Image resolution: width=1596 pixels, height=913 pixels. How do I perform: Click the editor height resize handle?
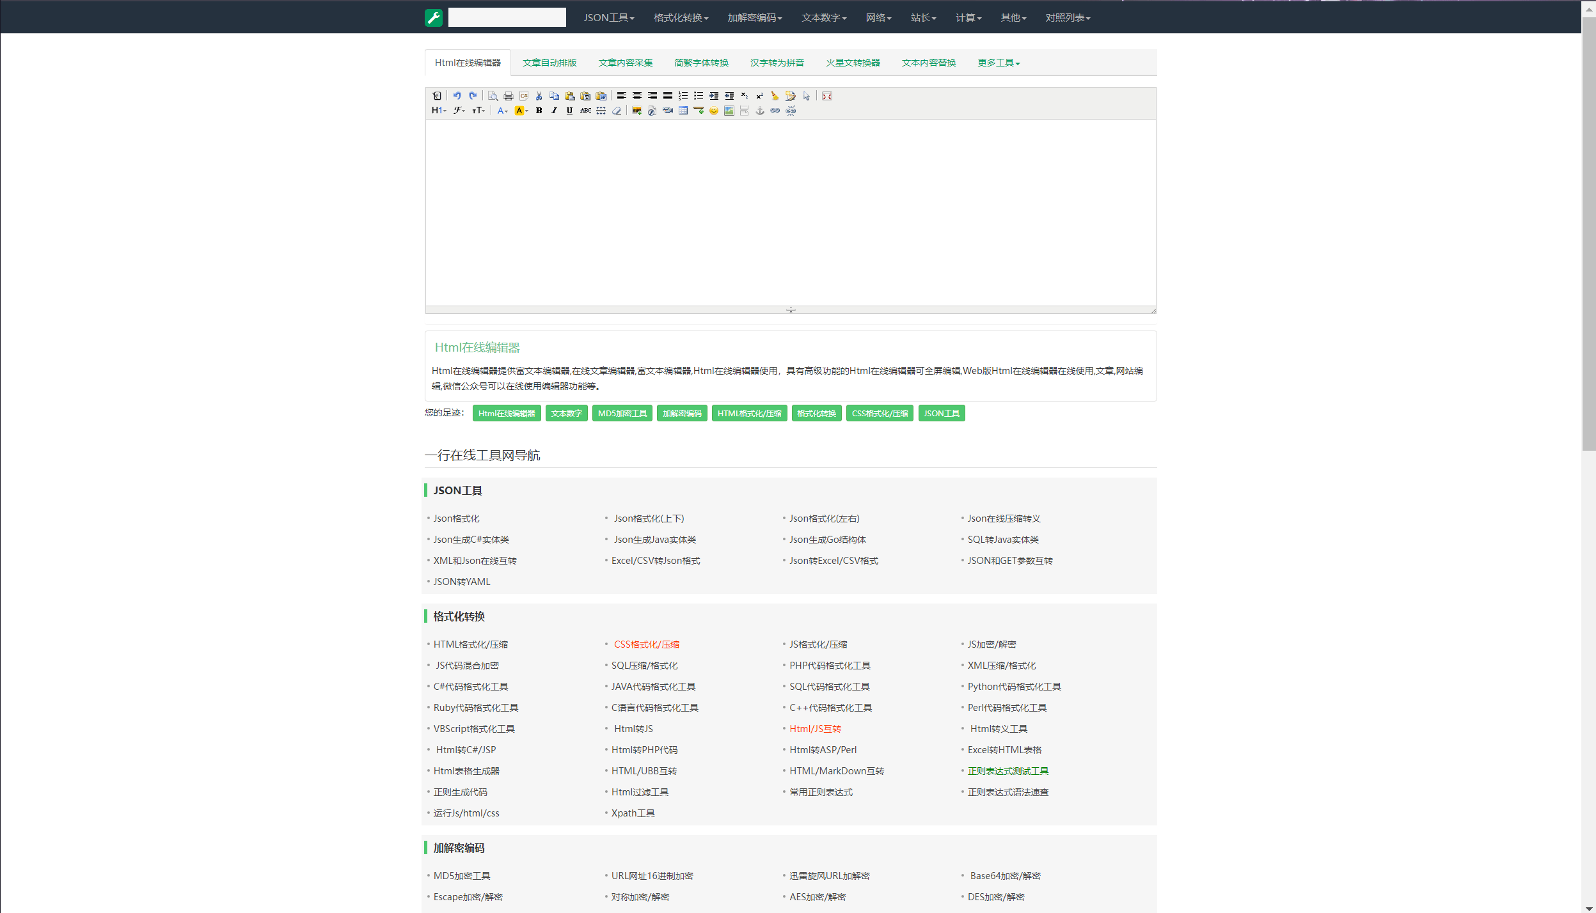[791, 309]
